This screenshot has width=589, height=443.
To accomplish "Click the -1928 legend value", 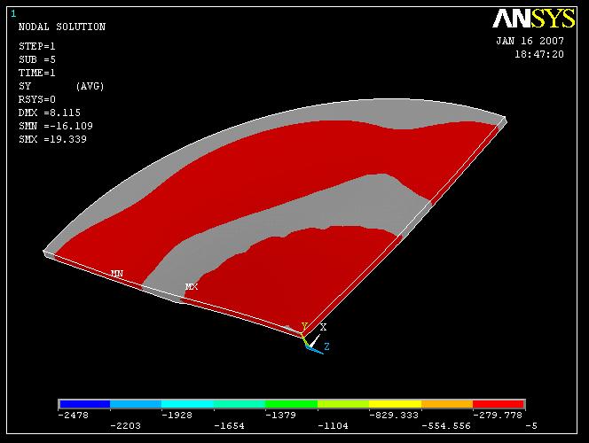I will click(177, 416).
